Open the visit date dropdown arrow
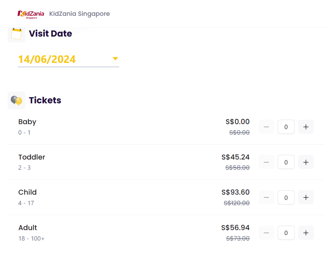Screen dimensions: 331x257 tap(115, 59)
